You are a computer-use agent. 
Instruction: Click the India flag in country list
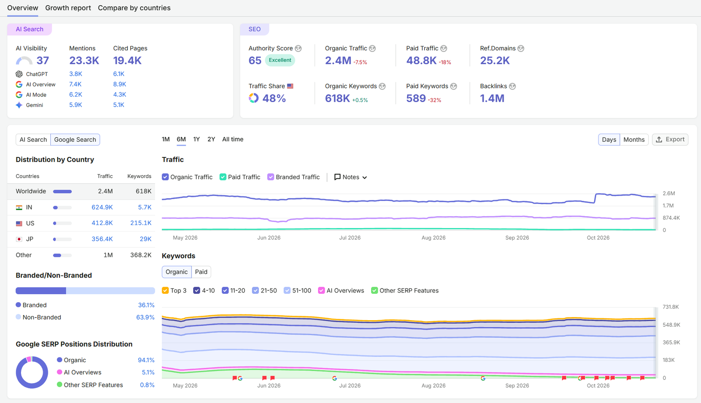[19, 207]
